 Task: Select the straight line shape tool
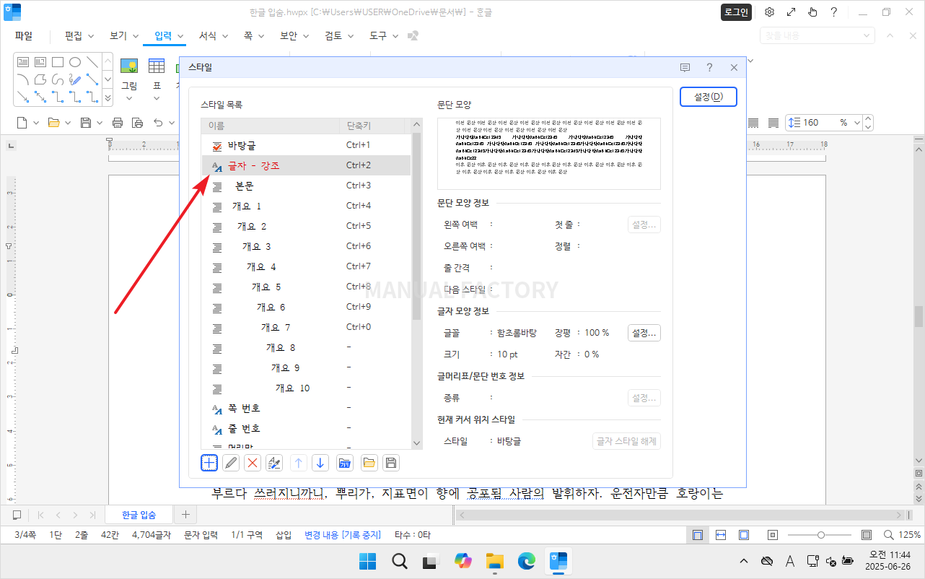tap(92, 62)
